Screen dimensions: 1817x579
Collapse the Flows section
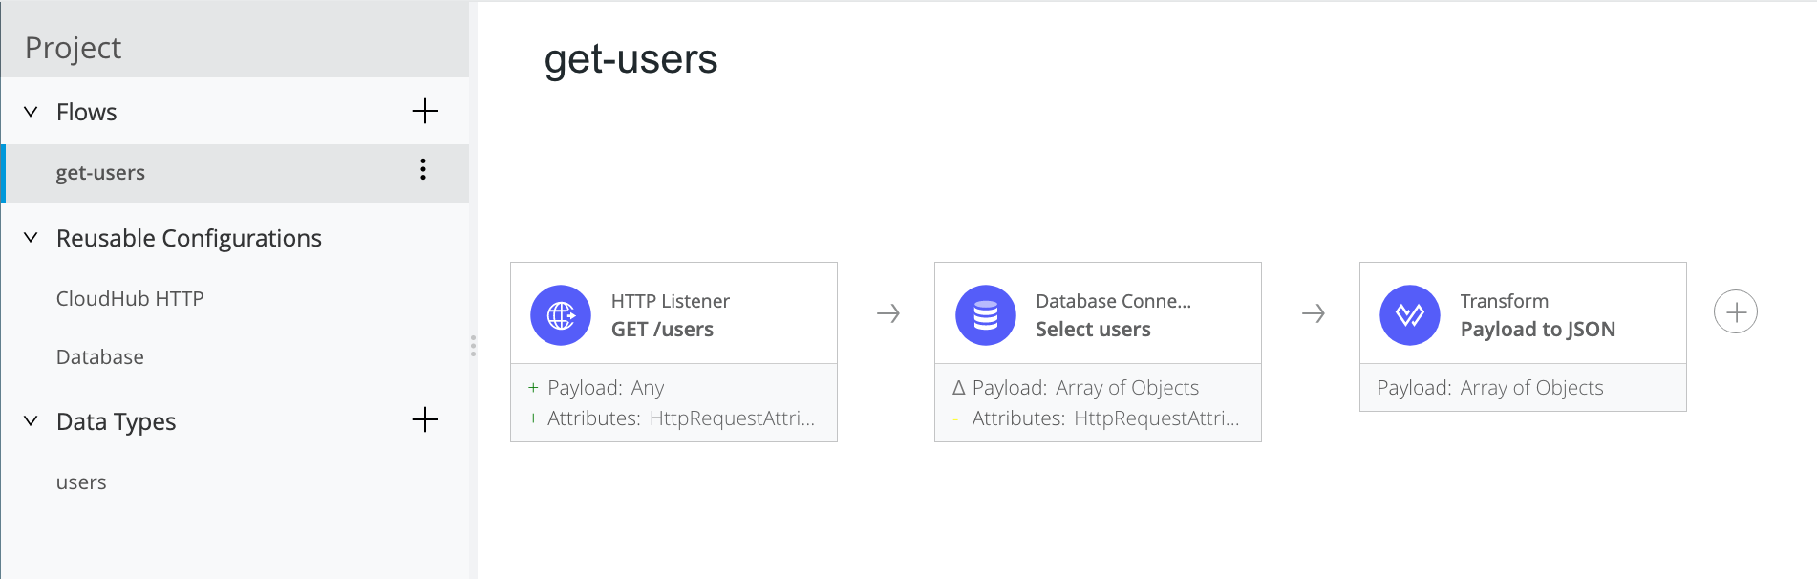coord(31,112)
